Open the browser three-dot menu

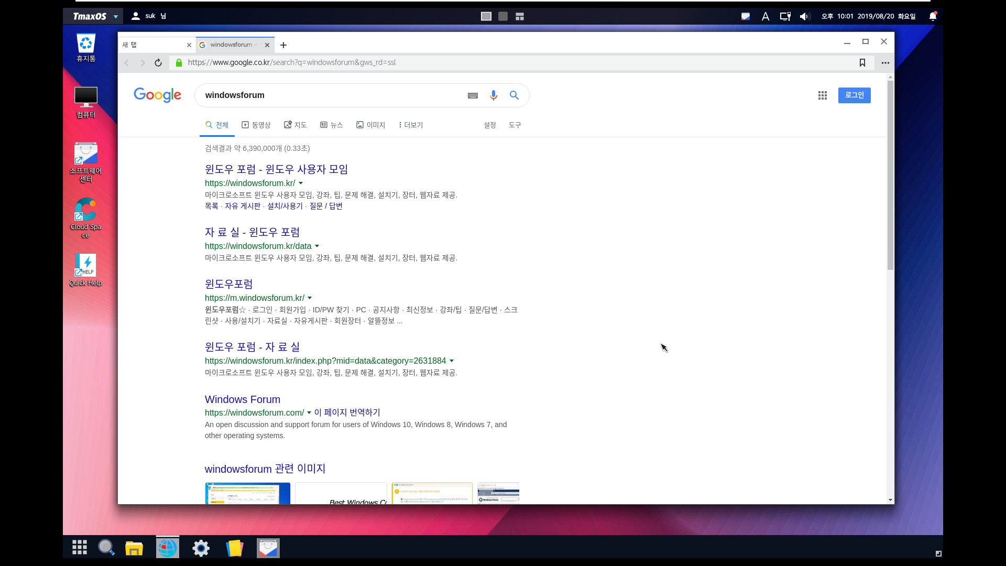click(x=885, y=63)
